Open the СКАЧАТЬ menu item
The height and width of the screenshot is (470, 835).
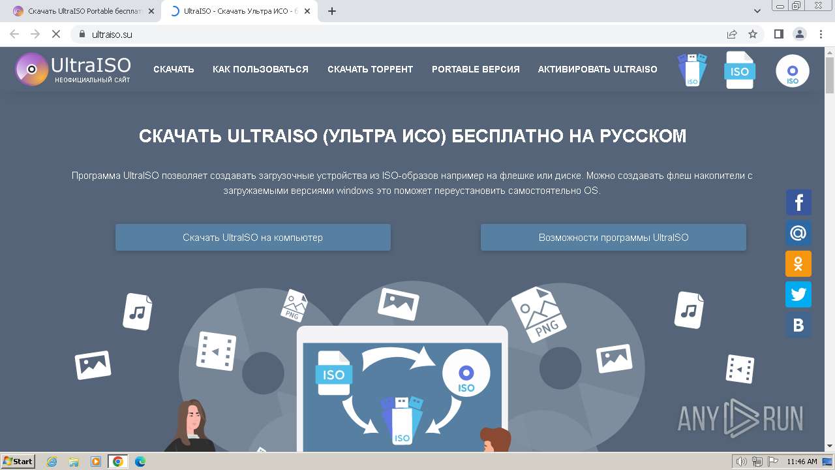click(174, 69)
